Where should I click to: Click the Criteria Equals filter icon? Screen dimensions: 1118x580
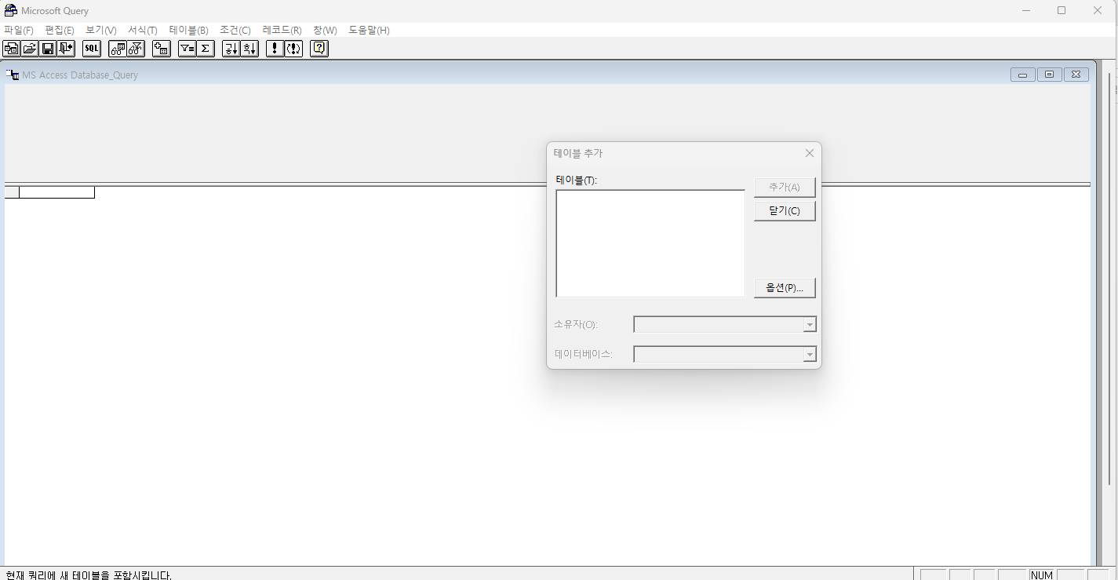tap(187, 49)
